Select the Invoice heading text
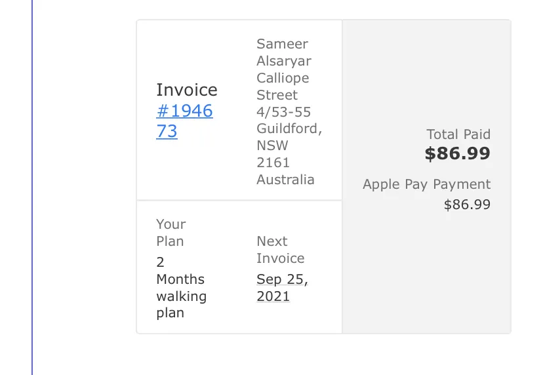The image size is (543, 375). click(187, 90)
